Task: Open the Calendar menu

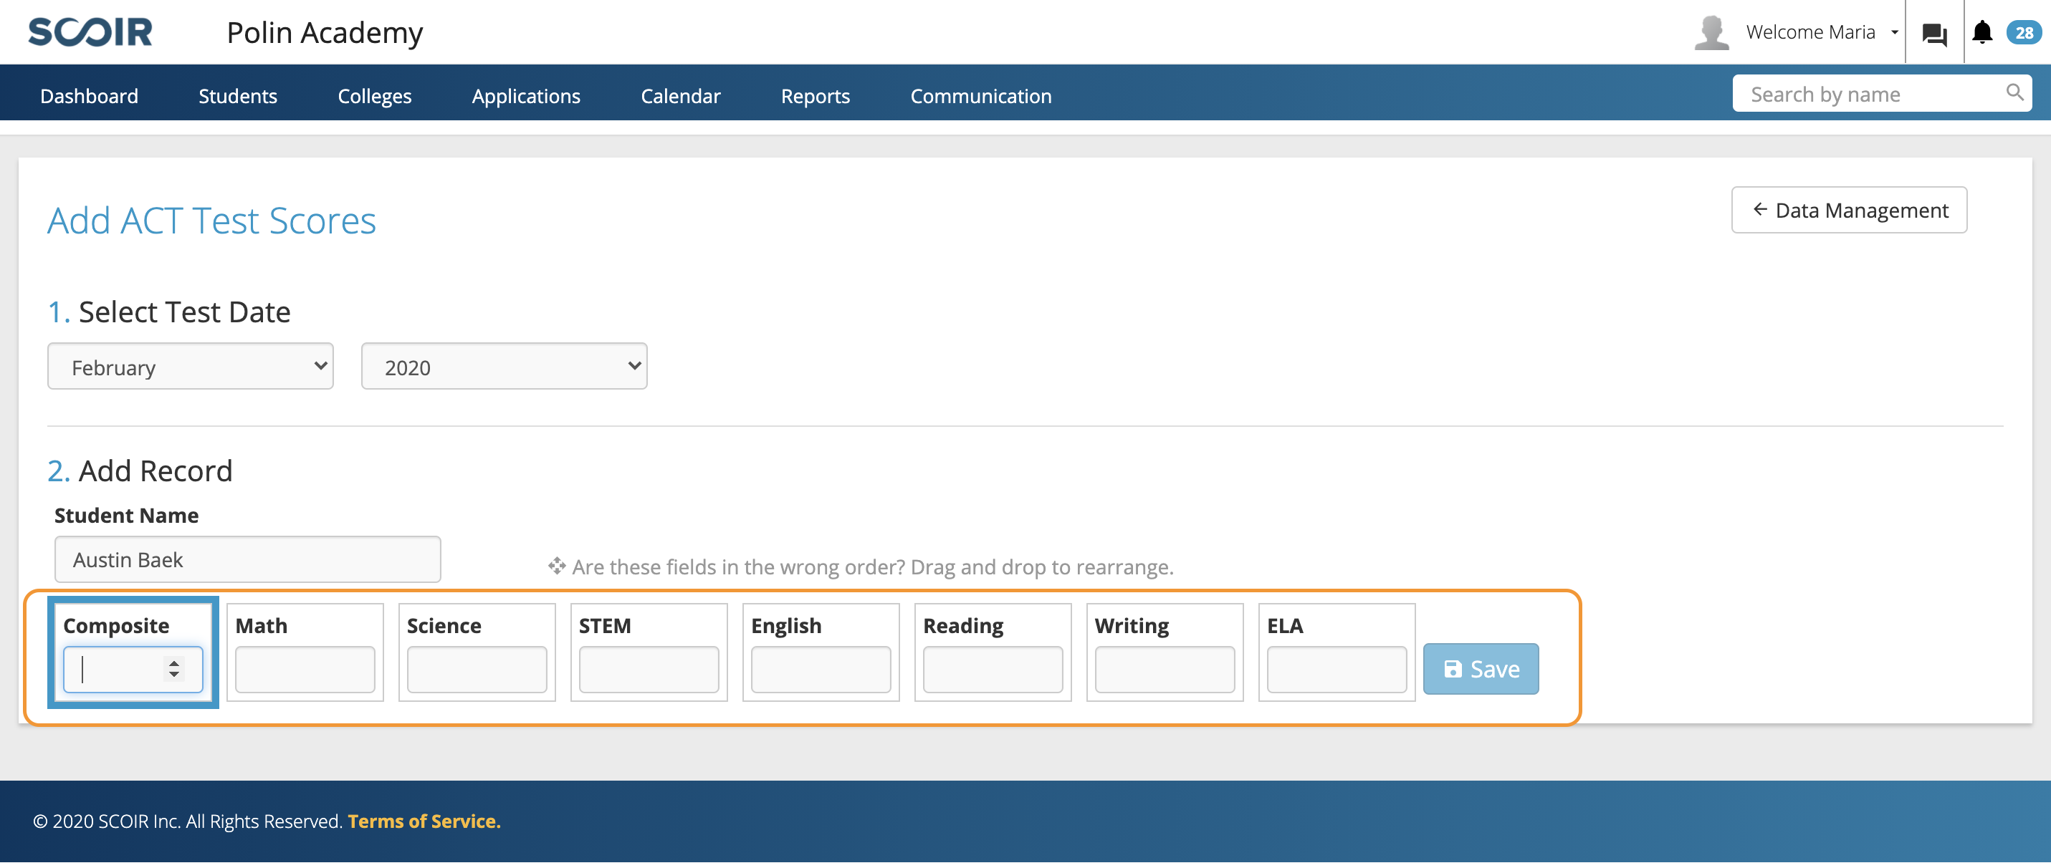Action: [x=680, y=95]
